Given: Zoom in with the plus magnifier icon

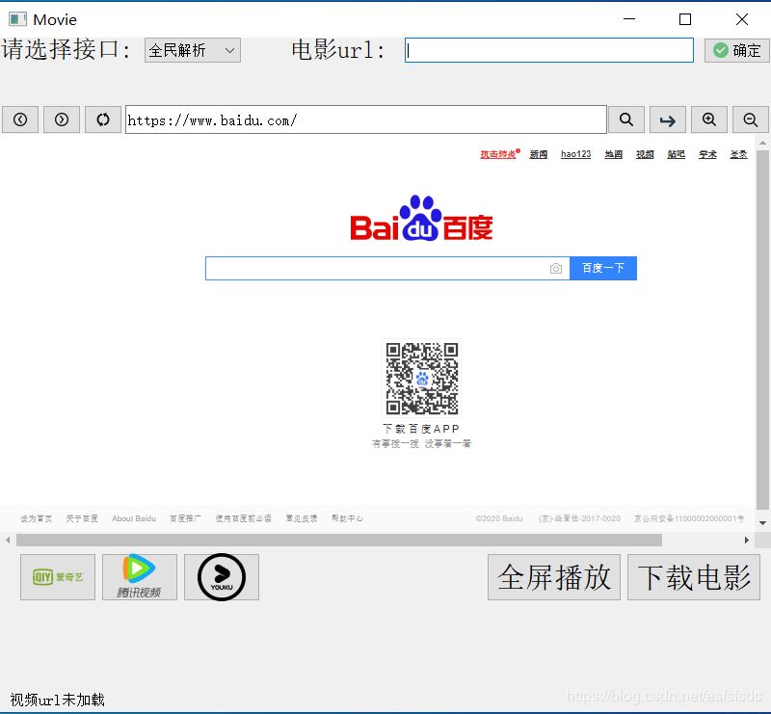Looking at the screenshot, I should (x=708, y=119).
